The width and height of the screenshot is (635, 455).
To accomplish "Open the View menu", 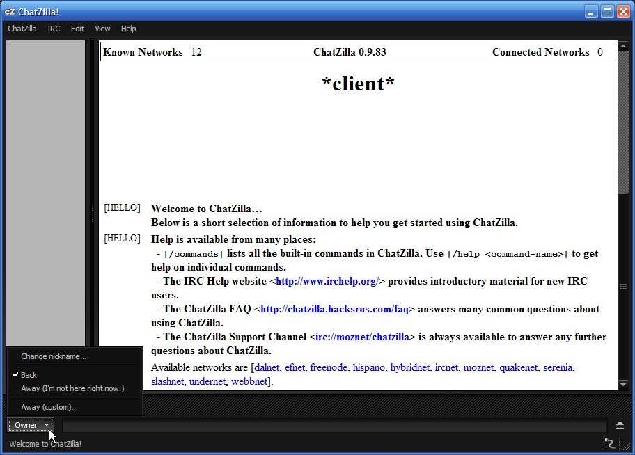I will [102, 29].
